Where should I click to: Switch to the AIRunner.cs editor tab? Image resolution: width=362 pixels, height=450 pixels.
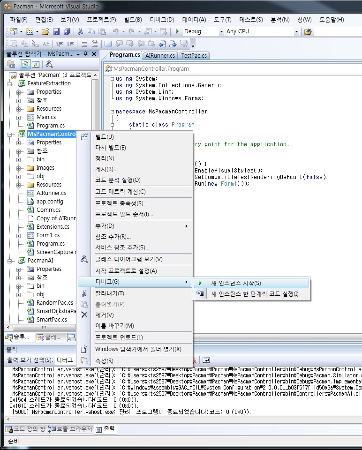160,55
